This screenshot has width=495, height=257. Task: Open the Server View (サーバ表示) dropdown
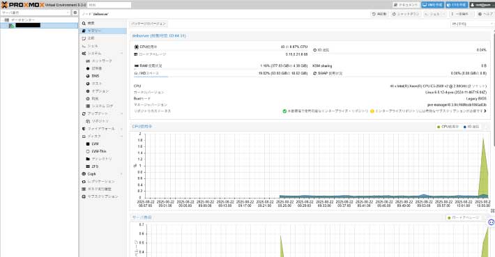[36, 13]
